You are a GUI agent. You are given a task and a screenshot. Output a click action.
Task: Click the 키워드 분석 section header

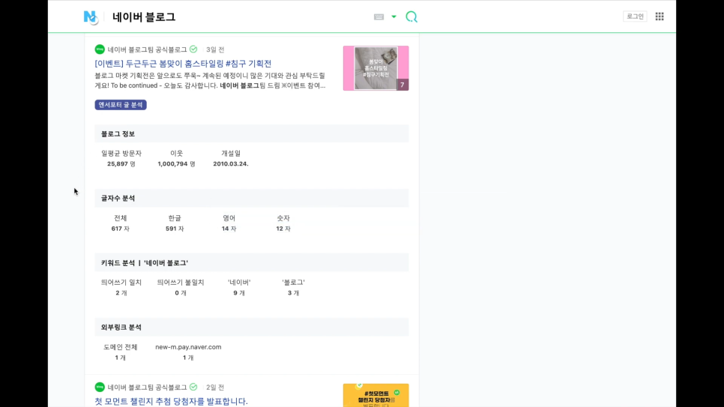click(252, 262)
